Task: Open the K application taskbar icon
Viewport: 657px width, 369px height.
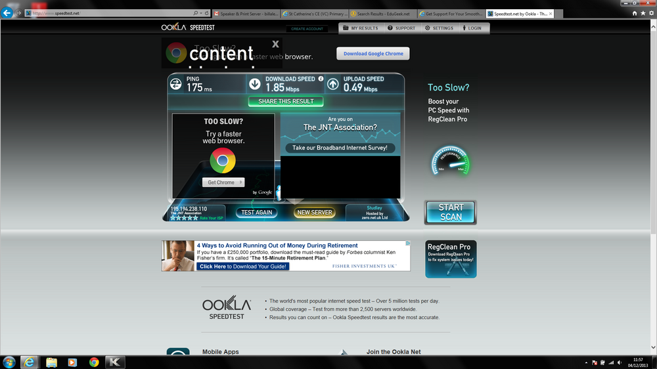Action: 115,362
